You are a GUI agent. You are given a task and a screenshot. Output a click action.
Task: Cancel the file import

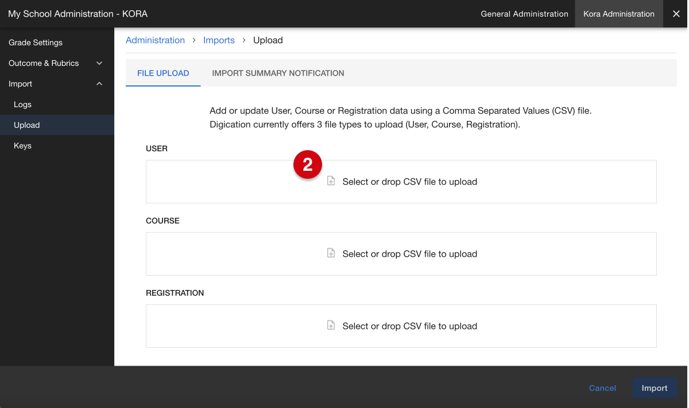(x=602, y=388)
